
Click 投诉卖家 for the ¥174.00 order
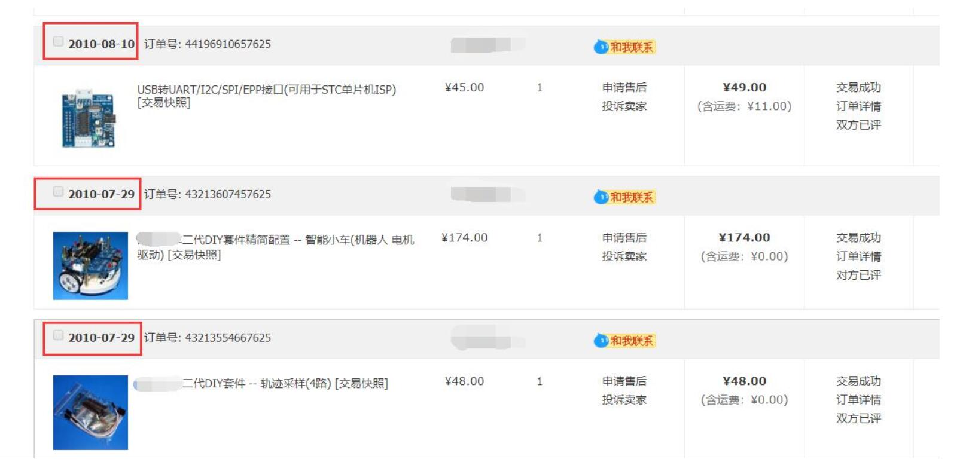click(x=624, y=256)
